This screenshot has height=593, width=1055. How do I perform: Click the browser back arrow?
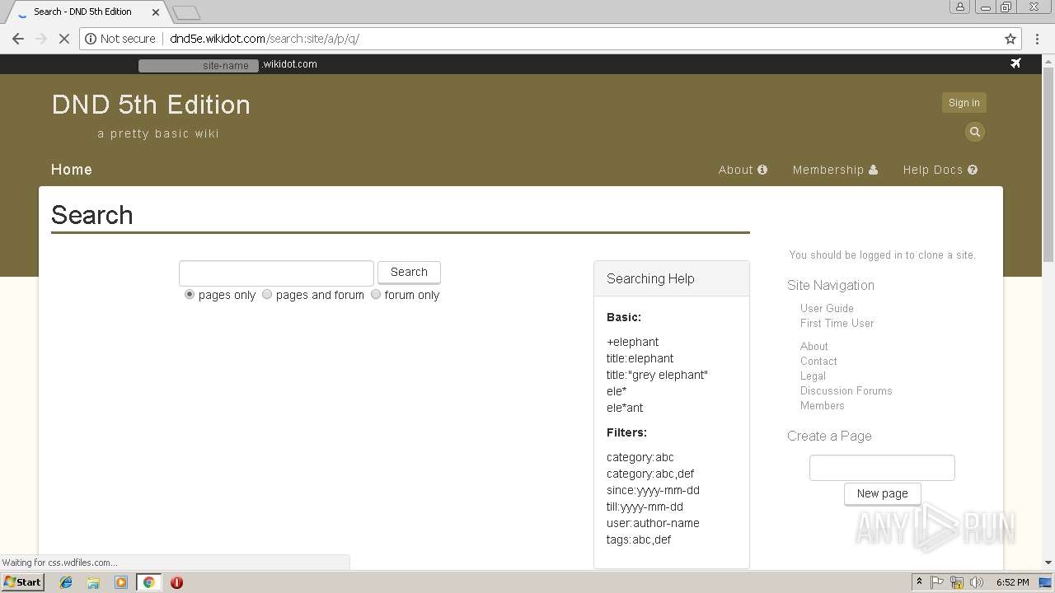[x=18, y=39]
